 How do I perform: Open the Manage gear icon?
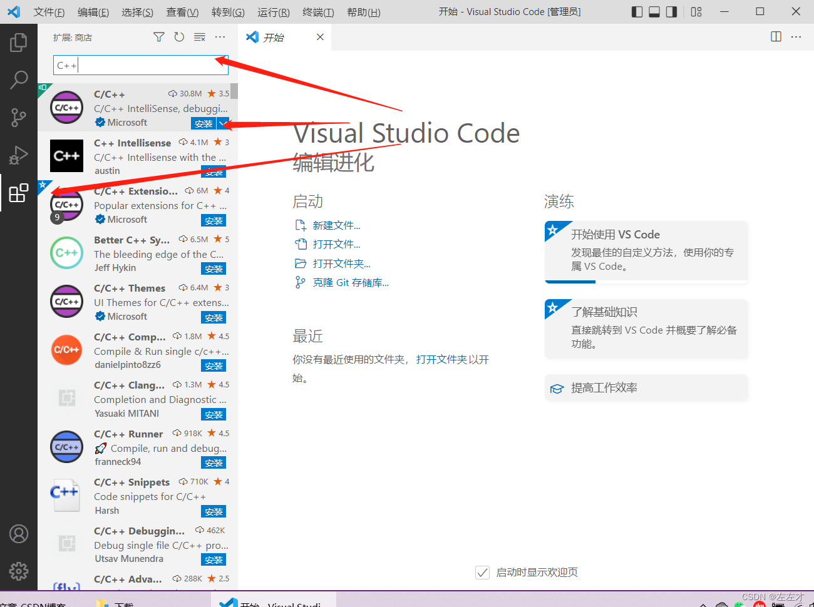(x=19, y=571)
